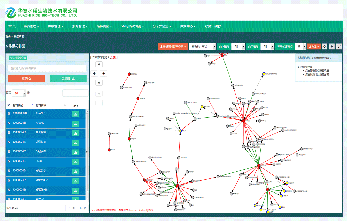Click the orange 查询 search button

tap(26, 79)
